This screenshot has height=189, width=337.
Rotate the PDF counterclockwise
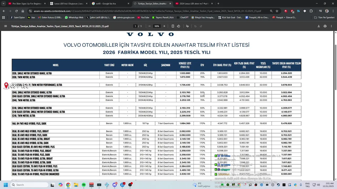(x=179, y=26)
